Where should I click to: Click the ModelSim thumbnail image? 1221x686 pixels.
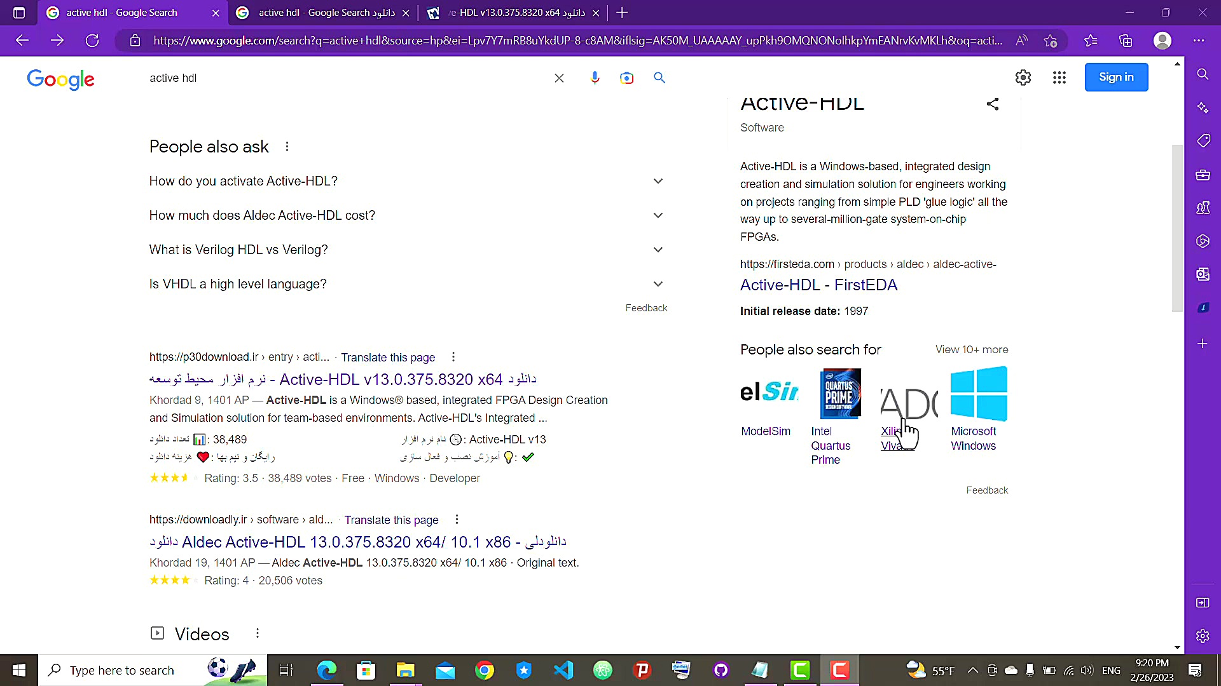pos(769,393)
